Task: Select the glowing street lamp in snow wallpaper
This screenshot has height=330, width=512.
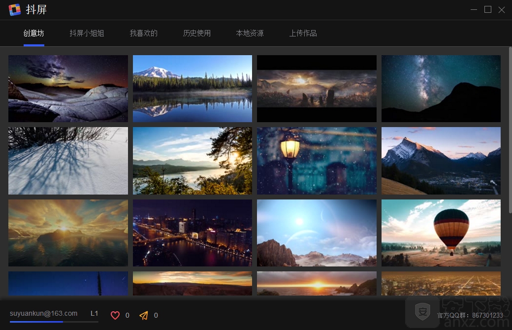Action: (x=317, y=161)
